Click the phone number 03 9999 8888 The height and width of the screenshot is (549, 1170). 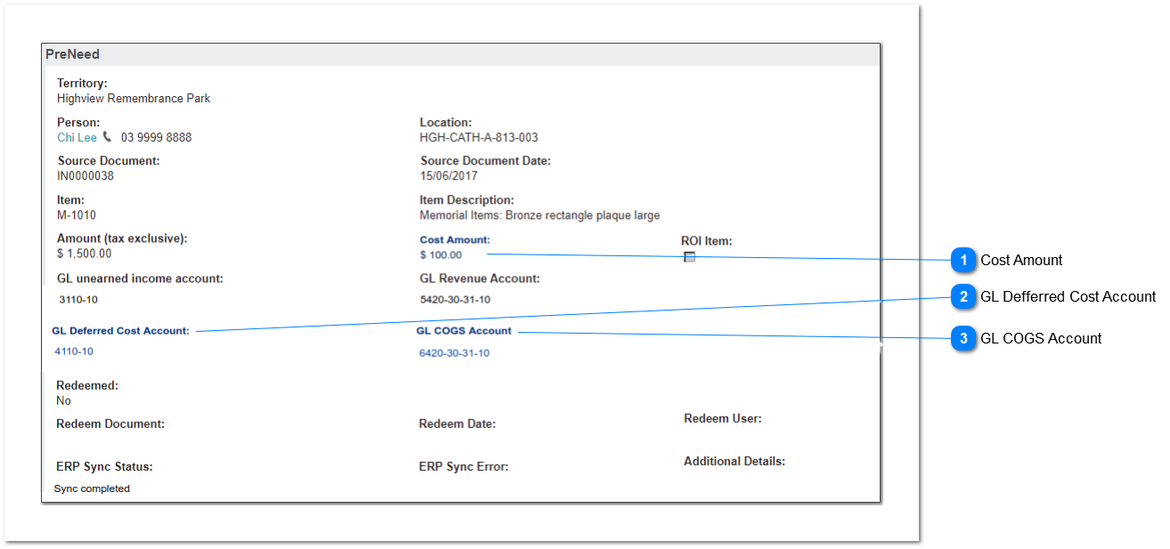tap(157, 137)
